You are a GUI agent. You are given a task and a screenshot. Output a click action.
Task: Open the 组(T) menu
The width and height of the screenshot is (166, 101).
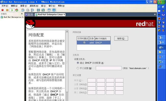[x=43, y=6]
